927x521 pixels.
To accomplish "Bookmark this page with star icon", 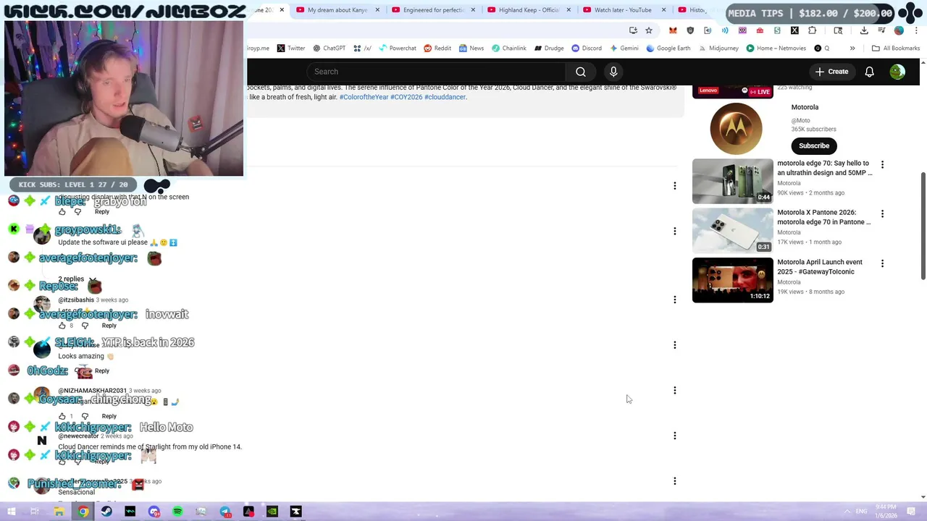I will tap(649, 30).
